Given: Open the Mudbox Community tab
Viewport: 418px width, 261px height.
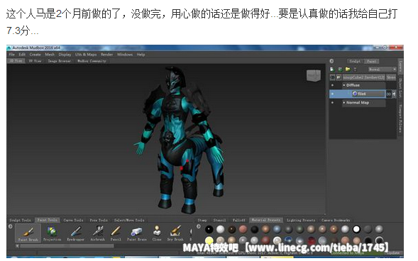Looking at the screenshot, I should click(x=92, y=61).
